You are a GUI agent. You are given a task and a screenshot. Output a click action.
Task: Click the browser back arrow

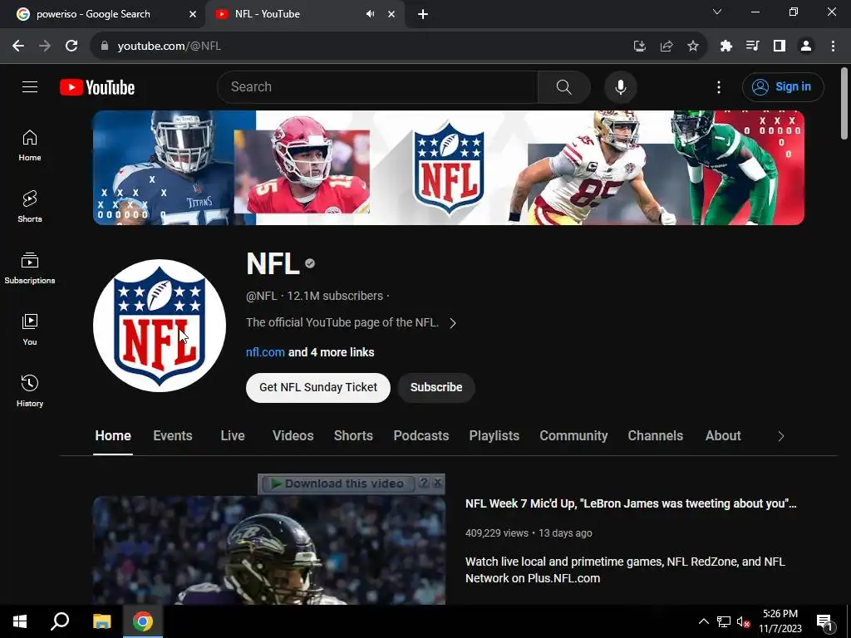(x=18, y=46)
